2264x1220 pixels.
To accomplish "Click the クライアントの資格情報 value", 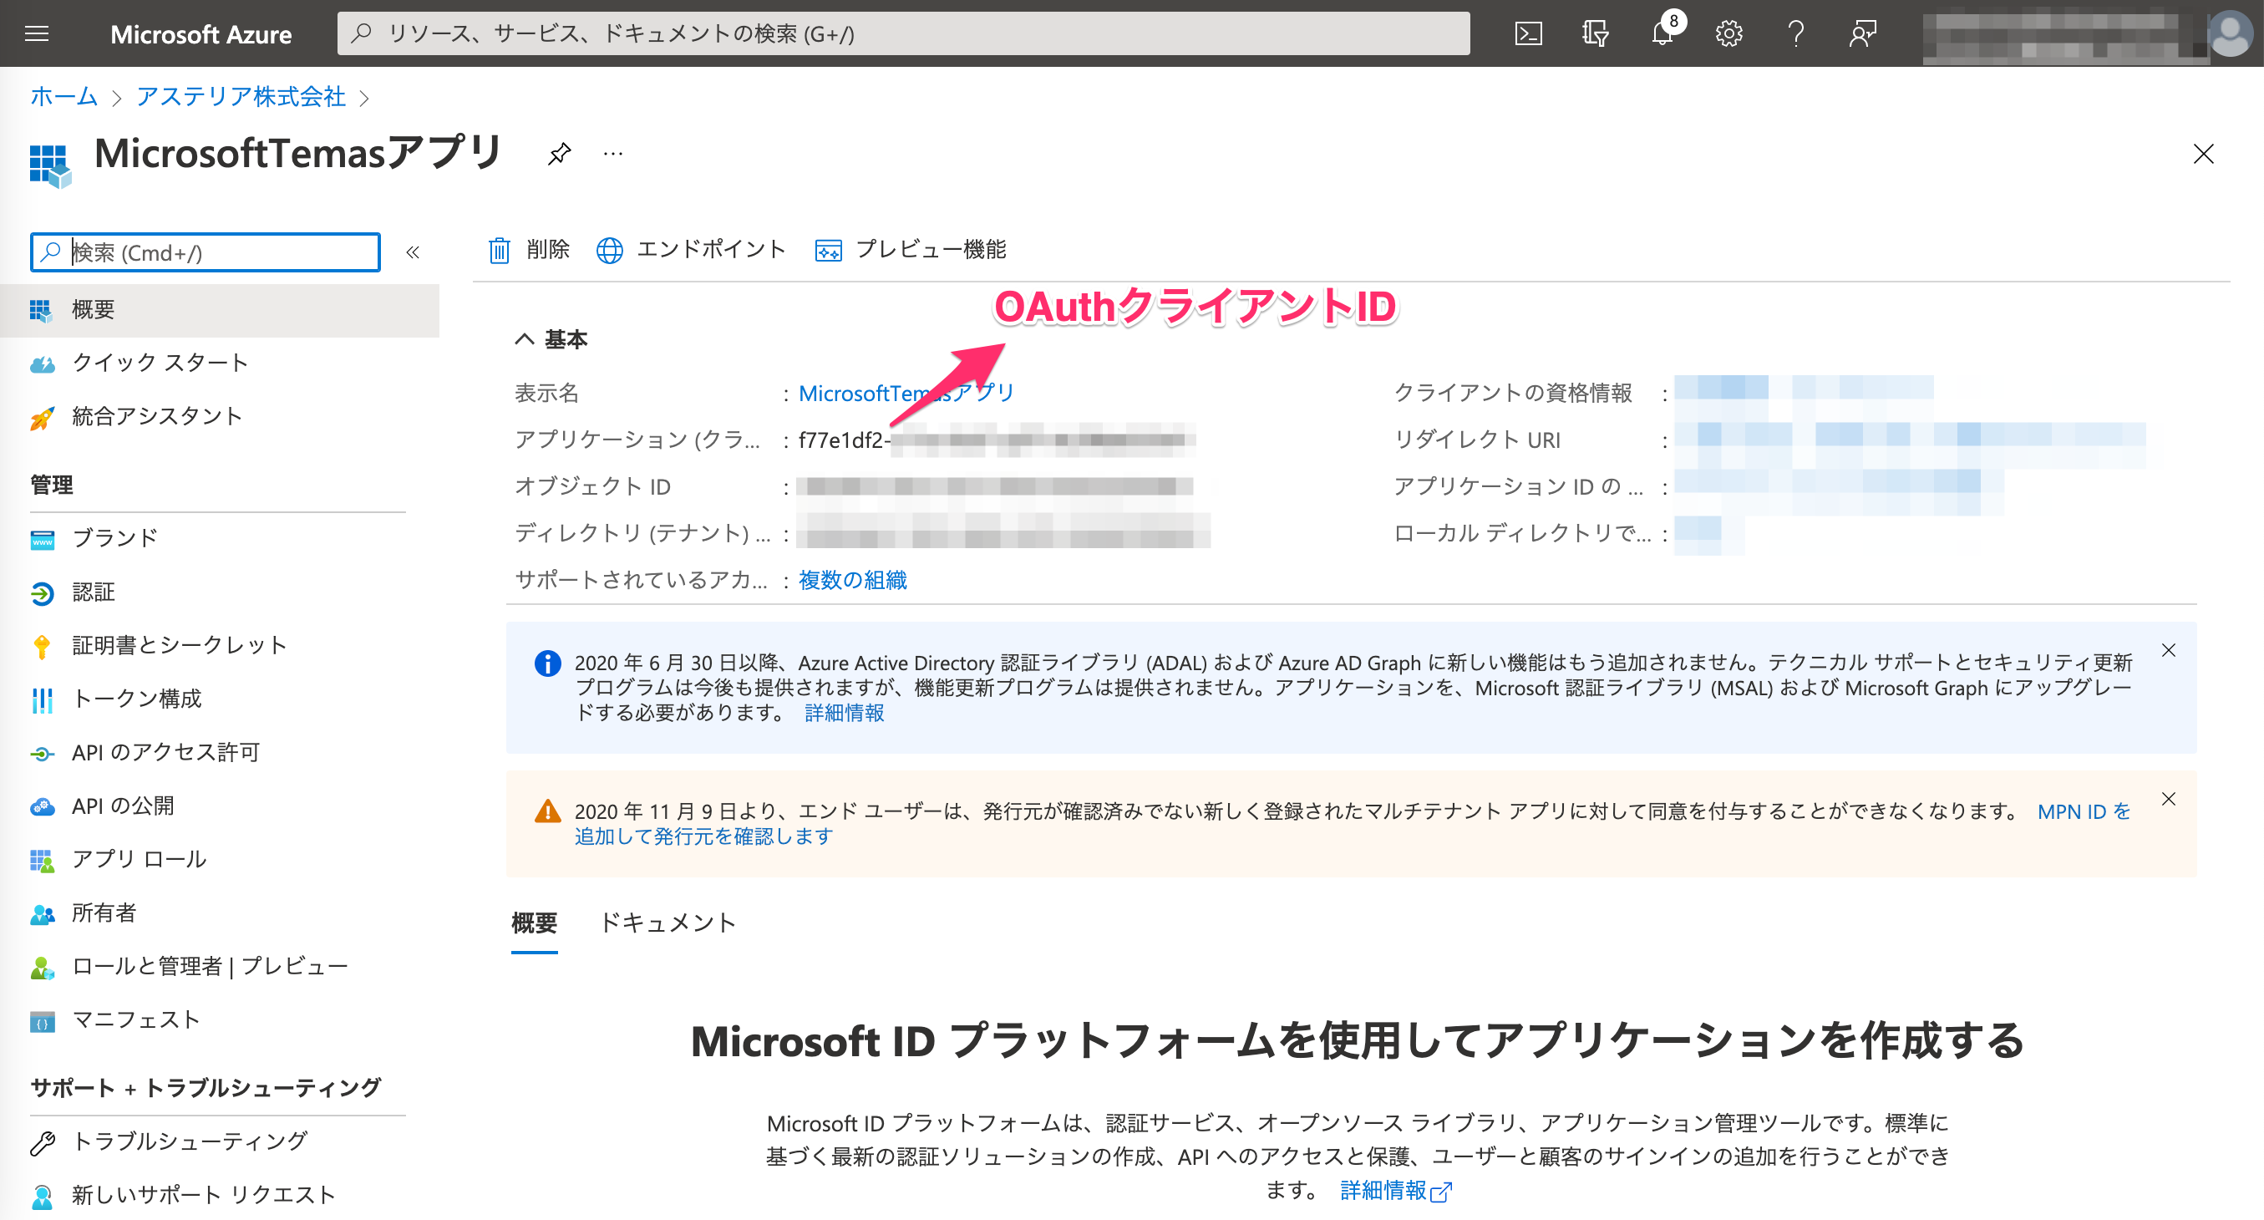I will [x=1804, y=388].
